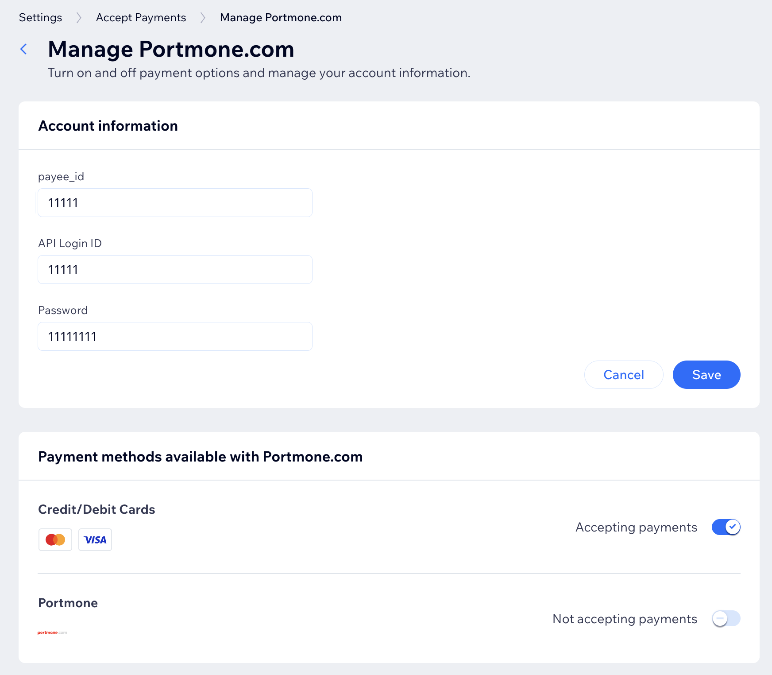Screen dimensions: 772x675
Task: Click the back arrow beside the page title
Action: [24, 49]
